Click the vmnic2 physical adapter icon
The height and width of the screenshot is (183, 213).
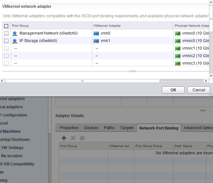coord(178,56)
